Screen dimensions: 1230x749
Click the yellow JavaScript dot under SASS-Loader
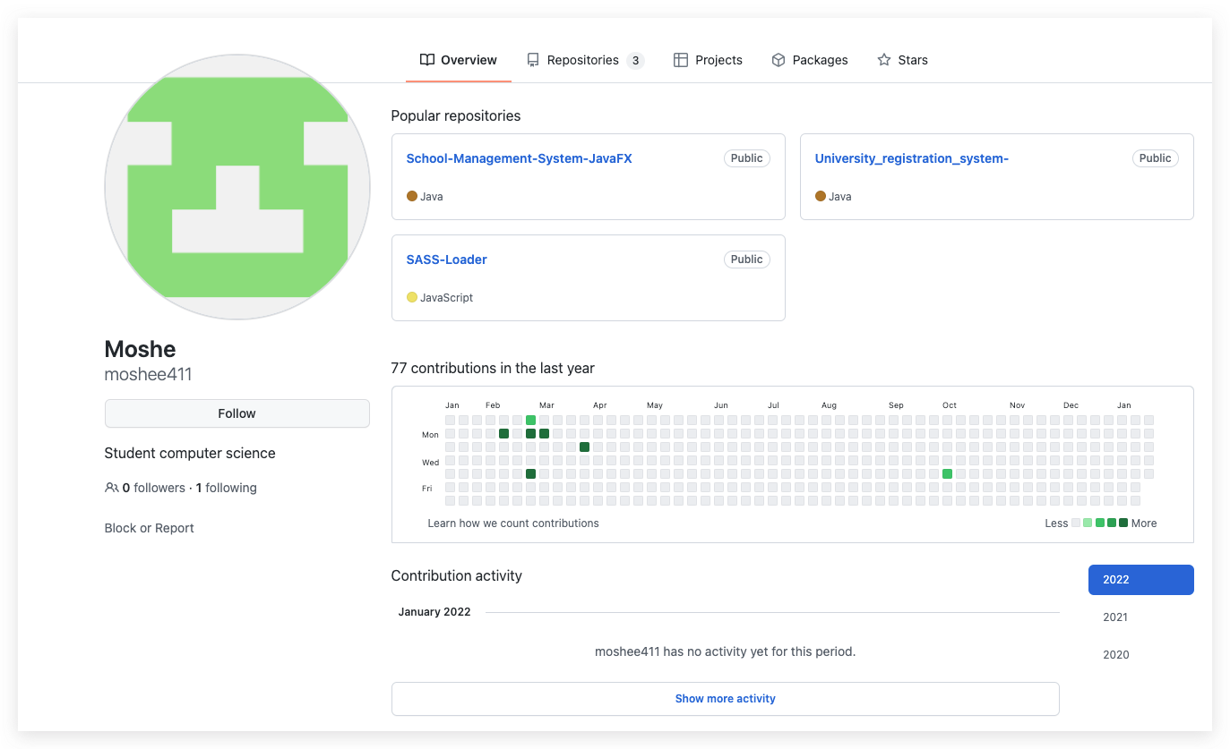[412, 297]
